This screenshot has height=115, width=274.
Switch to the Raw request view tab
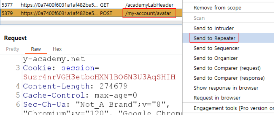pos(36,49)
